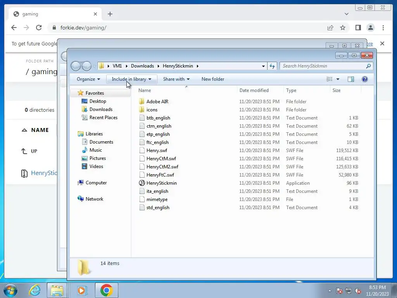The height and width of the screenshot is (298, 397).
Task: Open the Include in library dropdown
Action: [131, 79]
